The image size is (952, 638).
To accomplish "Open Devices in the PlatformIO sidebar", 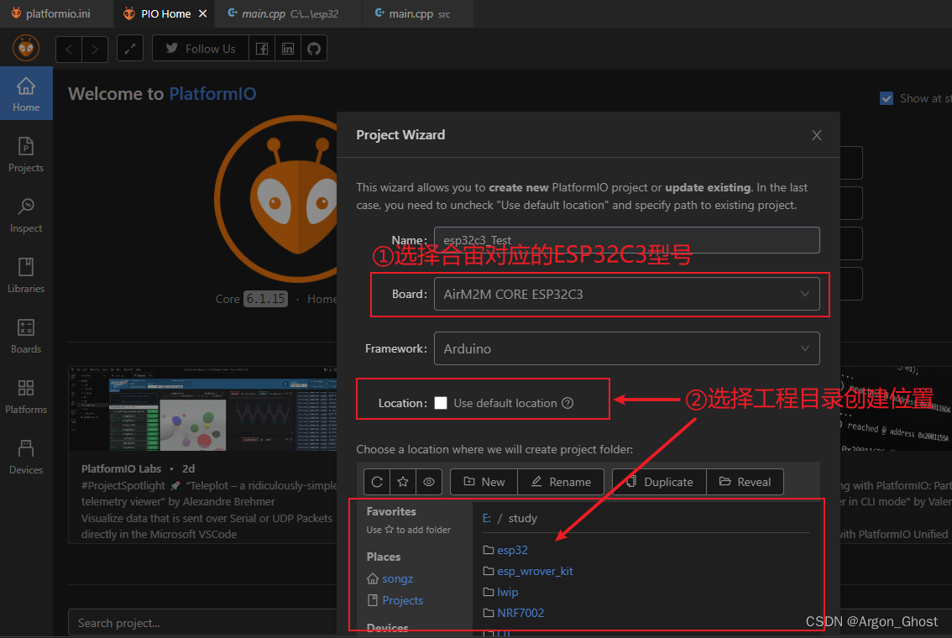I will [x=26, y=458].
